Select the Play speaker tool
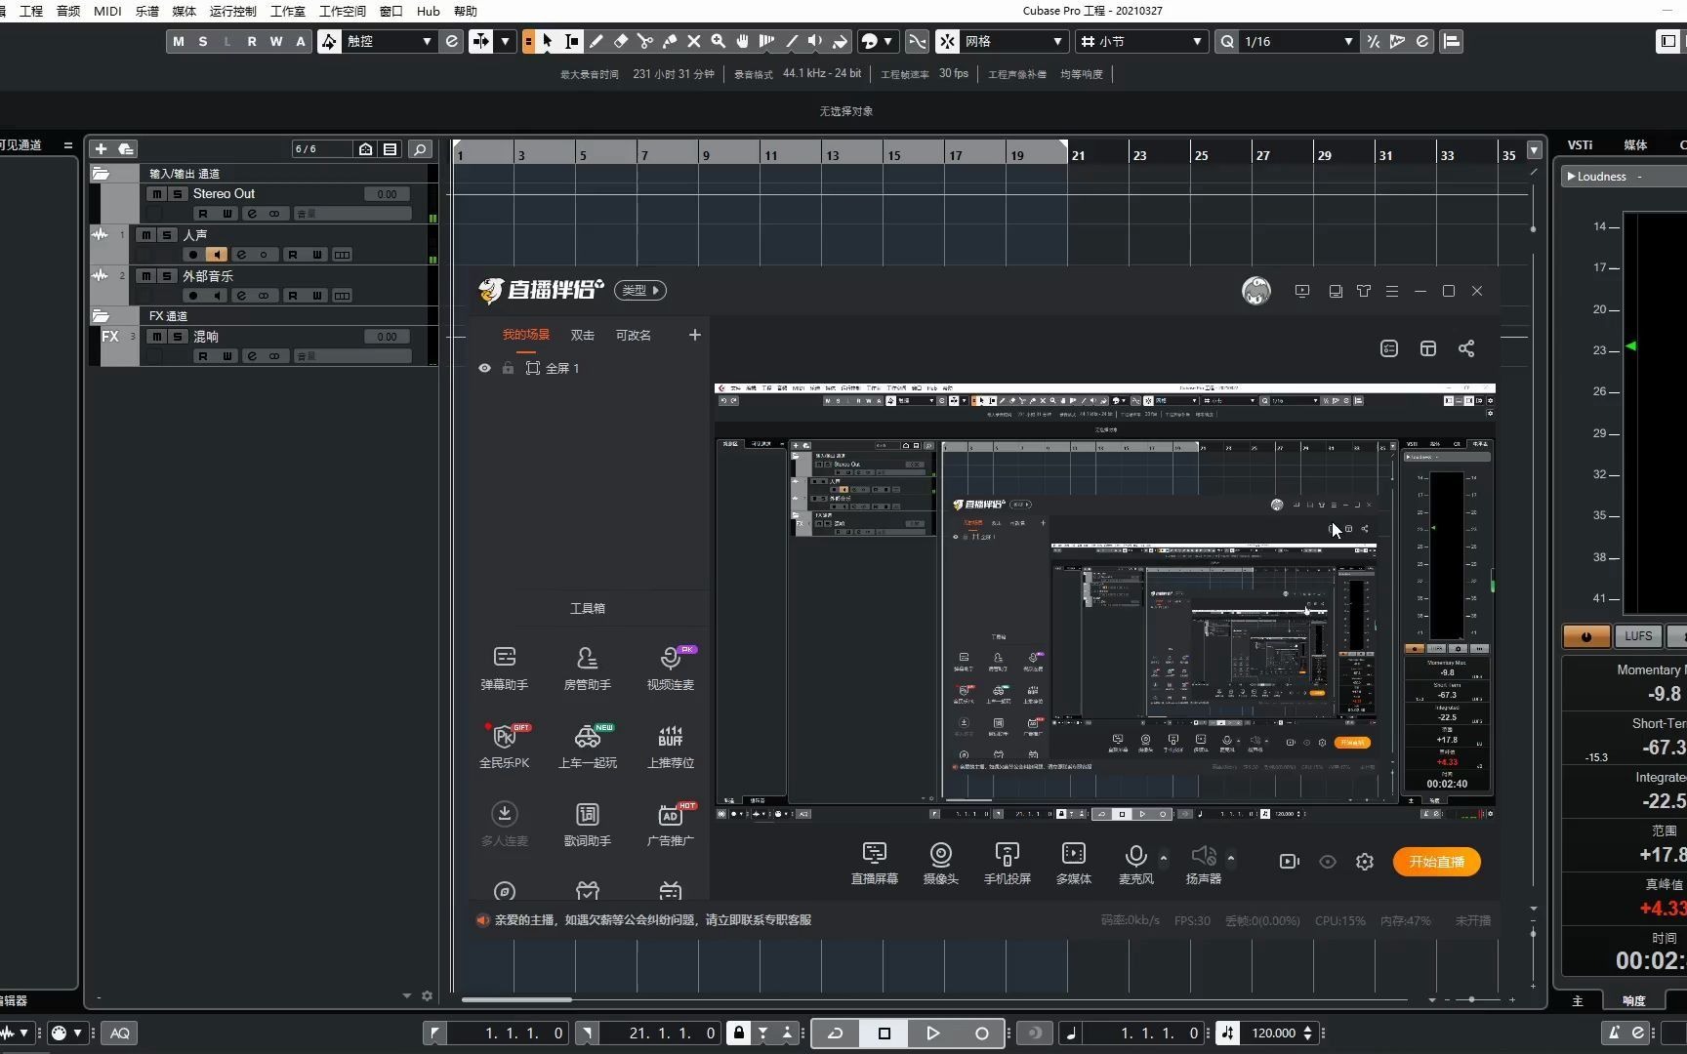1687x1054 pixels. 815,41
